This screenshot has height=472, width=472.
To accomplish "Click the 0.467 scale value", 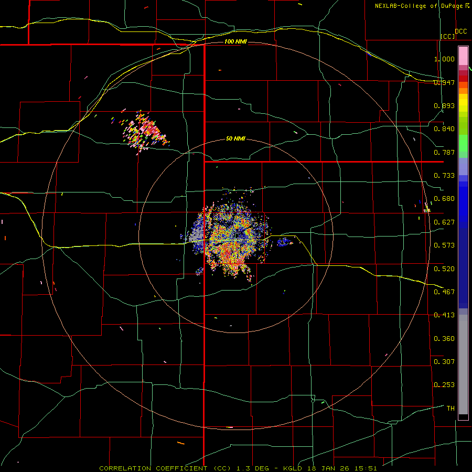I will [444, 292].
